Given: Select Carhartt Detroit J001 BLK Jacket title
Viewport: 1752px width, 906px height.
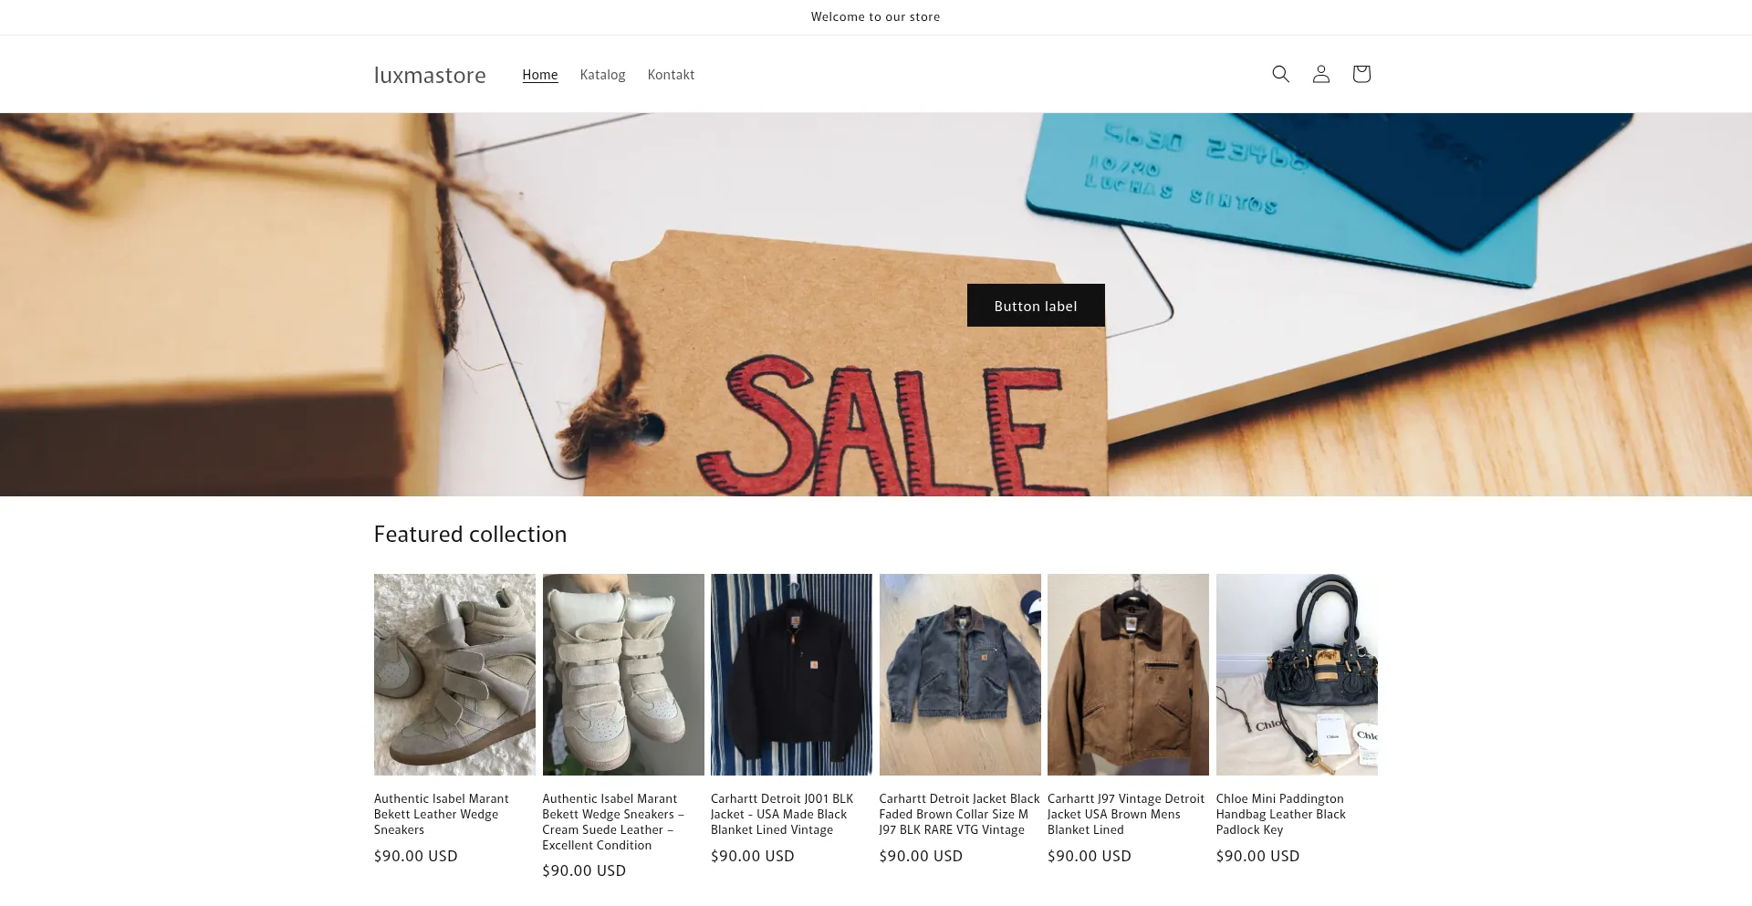Looking at the screenshot, I should pos(782,814).
